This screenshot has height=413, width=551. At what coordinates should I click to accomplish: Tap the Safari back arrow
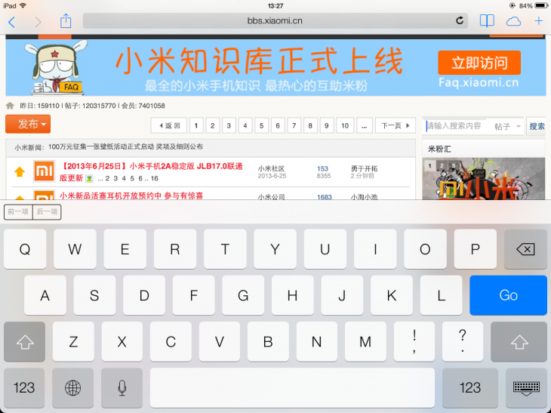[x=11, y=22]
